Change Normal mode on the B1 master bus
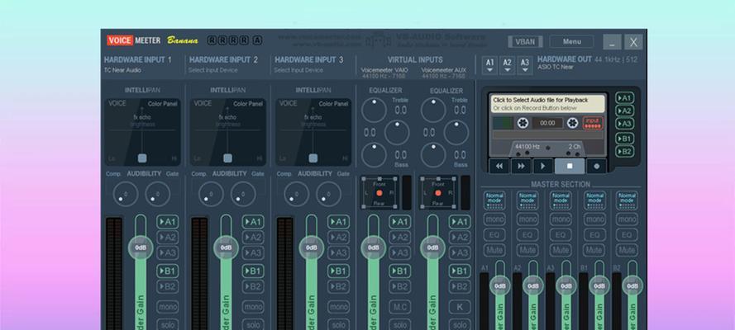 [594, 200]
